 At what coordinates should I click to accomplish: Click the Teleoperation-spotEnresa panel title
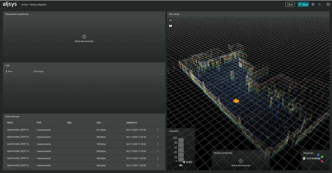pyautogui.click(x=17, y=14)
